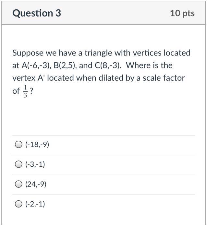Screen dimensions: 207x225
Task: Select the (-18,-9) radio button
Action: coord(19,145)
